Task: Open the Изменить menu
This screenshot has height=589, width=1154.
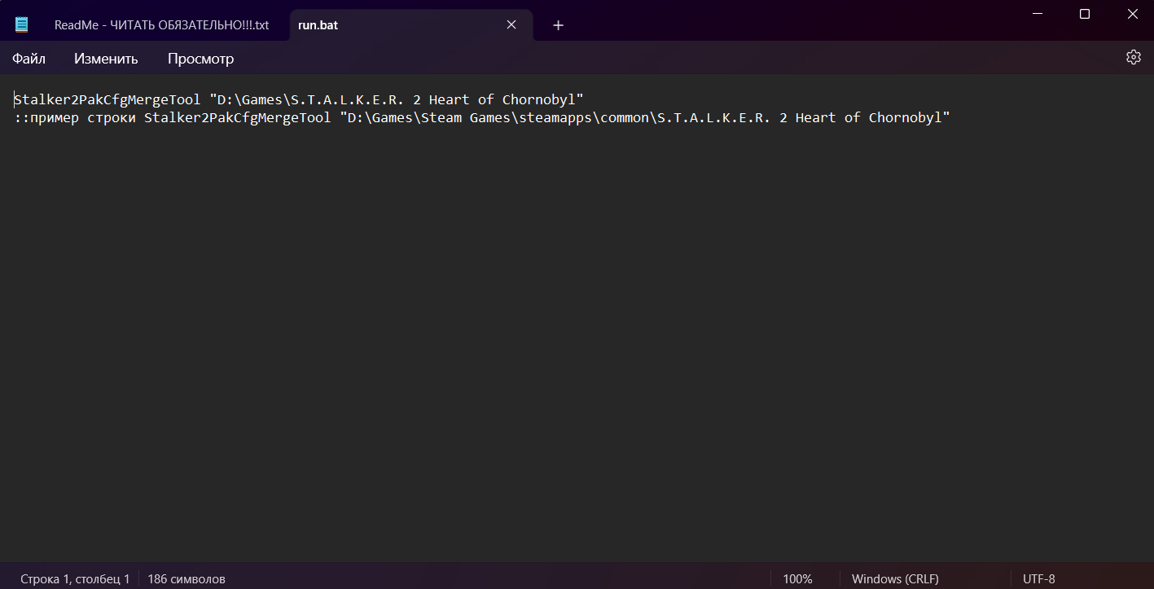Action: tap(106, 59)
